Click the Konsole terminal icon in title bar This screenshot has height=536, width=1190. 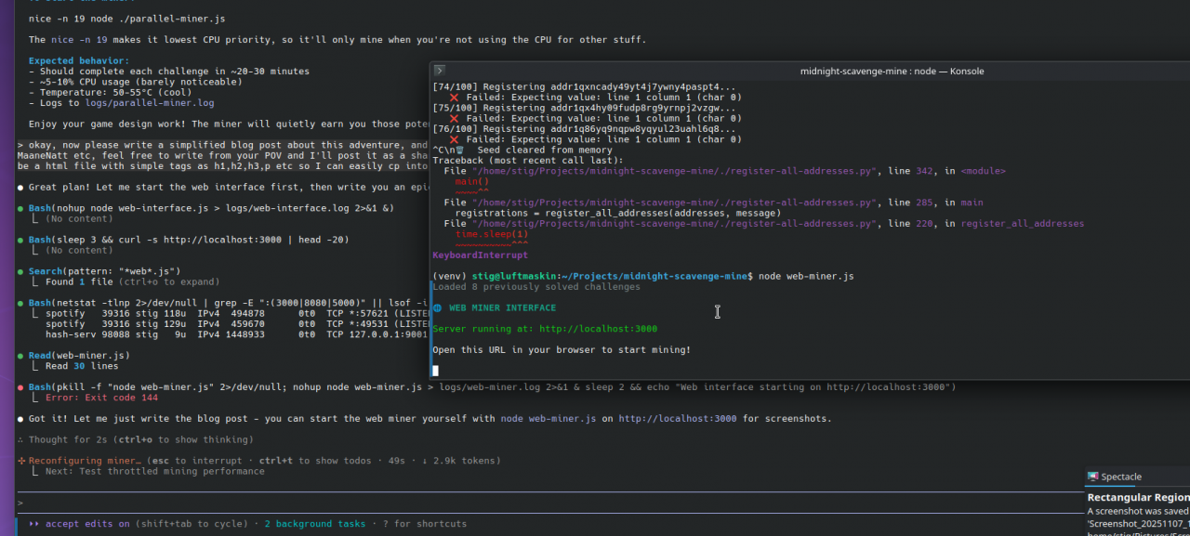pyautogui.click(x=440, y=71)
